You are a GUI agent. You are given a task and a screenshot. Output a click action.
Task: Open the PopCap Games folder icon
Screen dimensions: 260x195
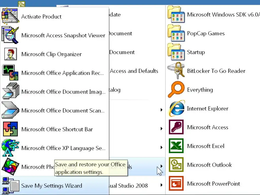pos(176,33)
